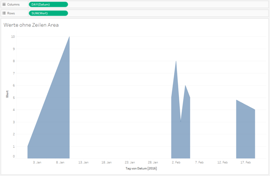The height and width of the screenshot is (176, 270).
Task: Click the Wert y-axis title
Action: coord(7,94)
